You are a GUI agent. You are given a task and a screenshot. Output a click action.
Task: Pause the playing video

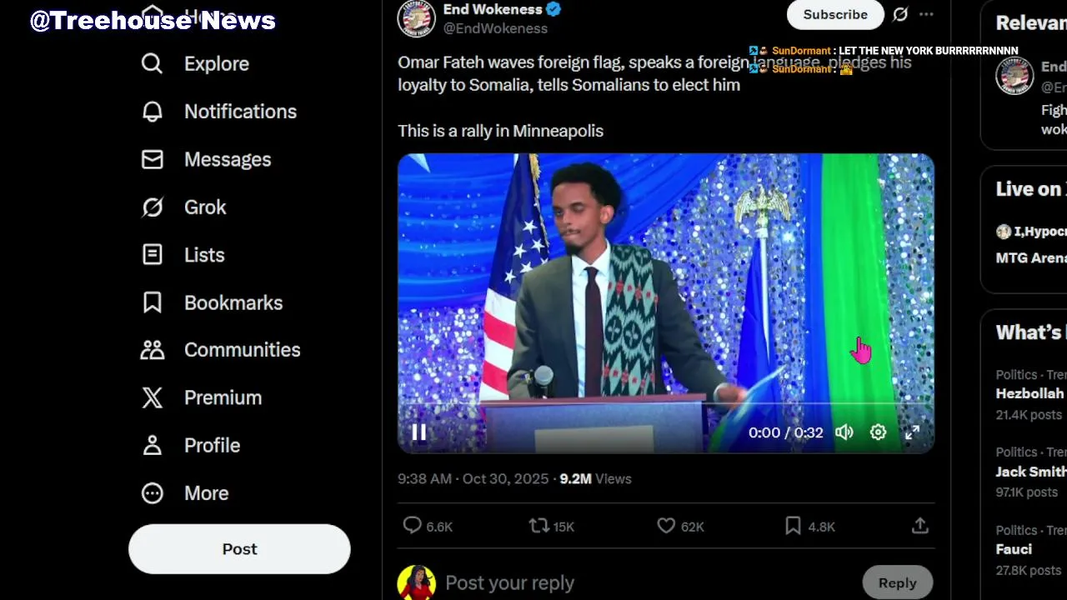(419, 432)
